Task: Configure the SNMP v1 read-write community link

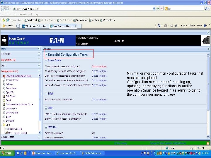Action: coord(99,114)
